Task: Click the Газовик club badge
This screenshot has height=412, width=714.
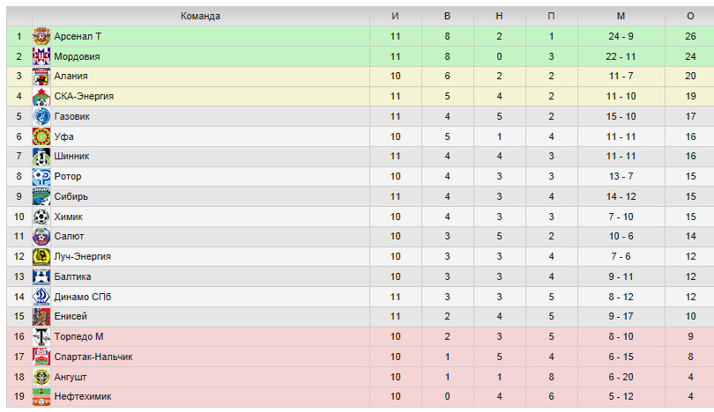Action: [x=41, y=116]
